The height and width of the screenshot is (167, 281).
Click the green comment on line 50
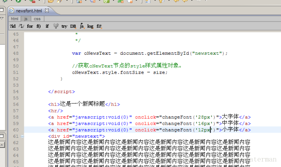click(x=127, y=66)
